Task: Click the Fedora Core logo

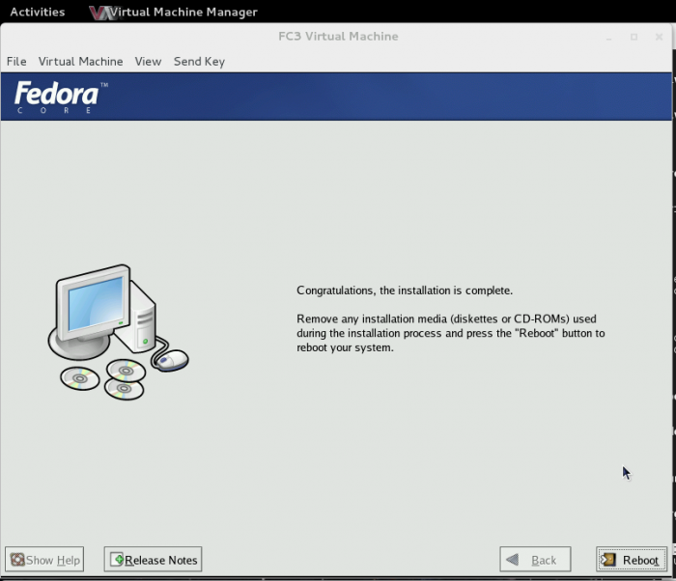Action: [56, 97]
